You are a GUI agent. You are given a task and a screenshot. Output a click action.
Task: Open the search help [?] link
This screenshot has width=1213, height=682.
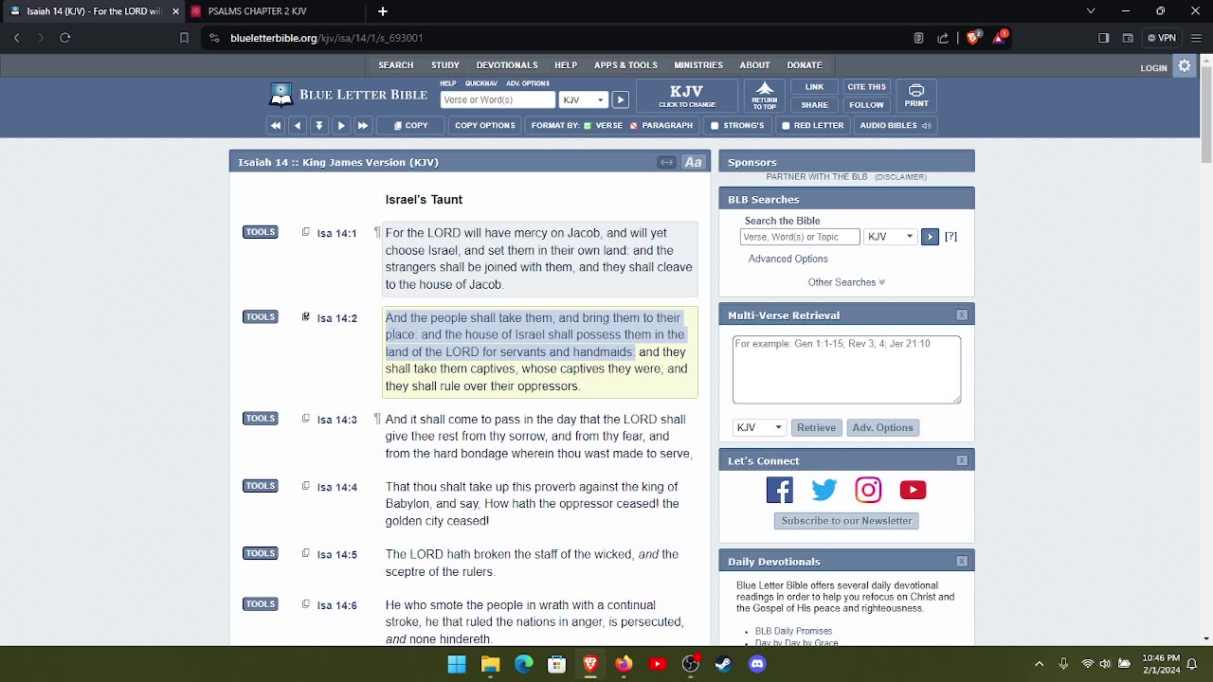point(950,237)
